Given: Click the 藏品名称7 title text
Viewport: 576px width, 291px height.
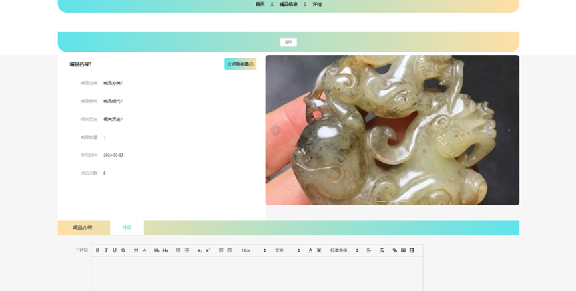Looking at the screenshot, I should 81,64.
